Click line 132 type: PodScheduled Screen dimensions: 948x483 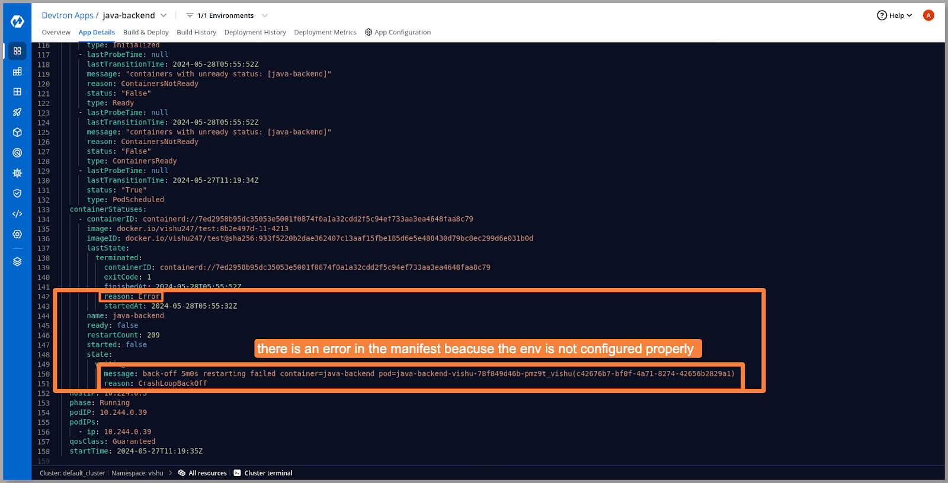point(126,200)
